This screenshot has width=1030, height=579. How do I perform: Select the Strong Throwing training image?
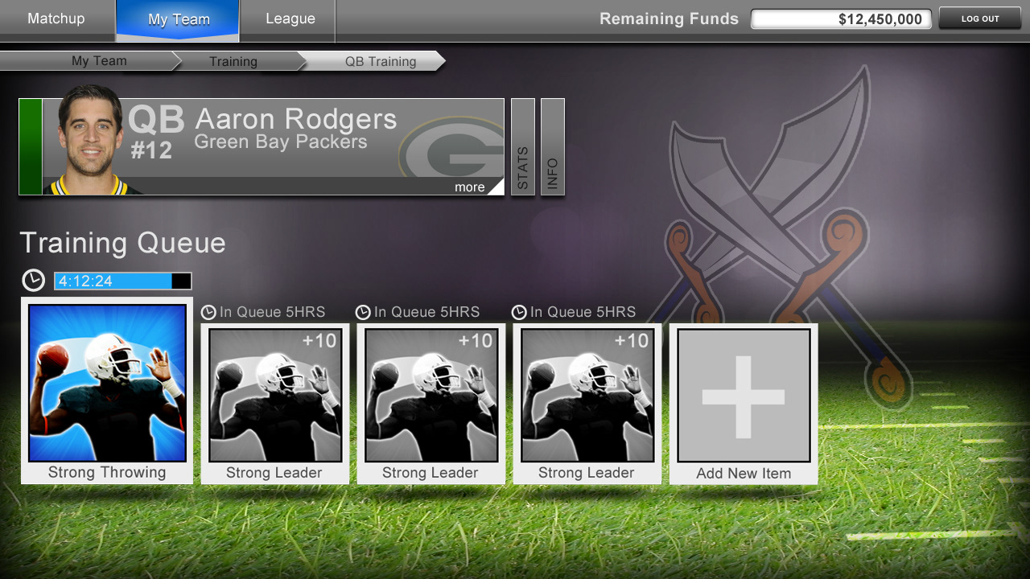pos(107,383)
